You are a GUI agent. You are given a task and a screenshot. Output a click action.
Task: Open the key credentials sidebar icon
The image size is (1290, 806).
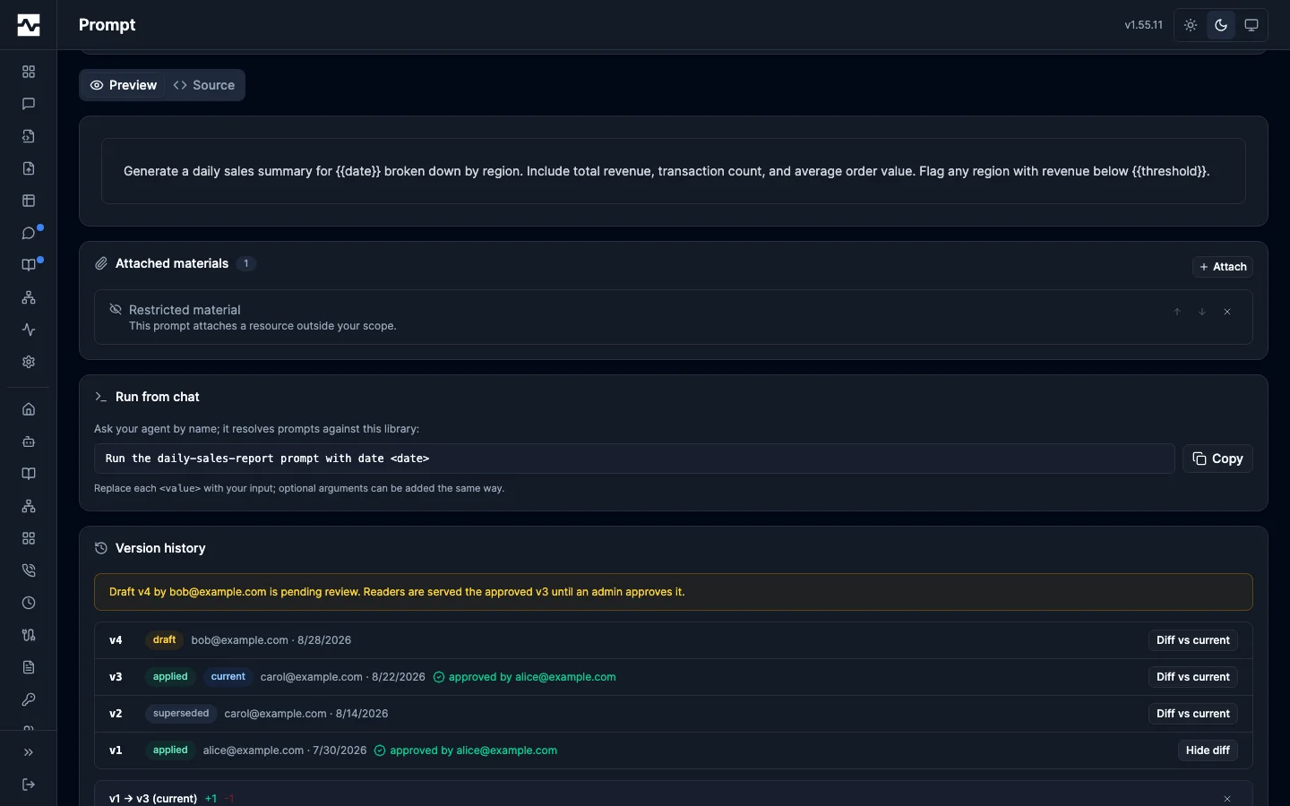coord(29,699)
